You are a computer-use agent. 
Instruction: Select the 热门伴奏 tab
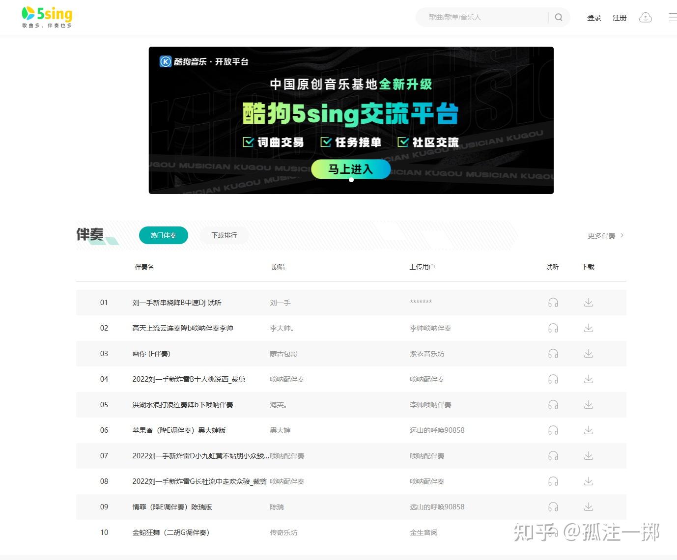coord(163,235)
